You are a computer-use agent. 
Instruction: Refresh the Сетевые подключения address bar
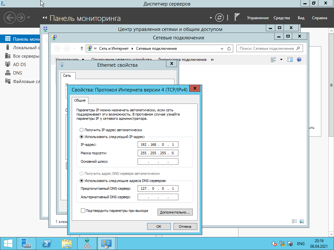[229, 49]
